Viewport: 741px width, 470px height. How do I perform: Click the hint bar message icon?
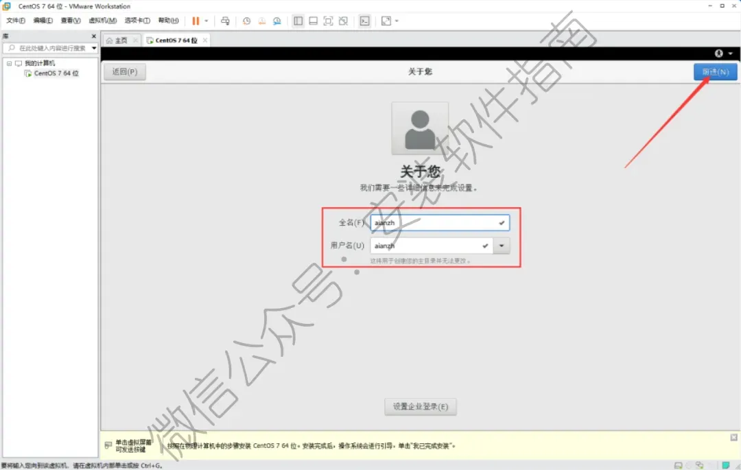pos(108,445)
